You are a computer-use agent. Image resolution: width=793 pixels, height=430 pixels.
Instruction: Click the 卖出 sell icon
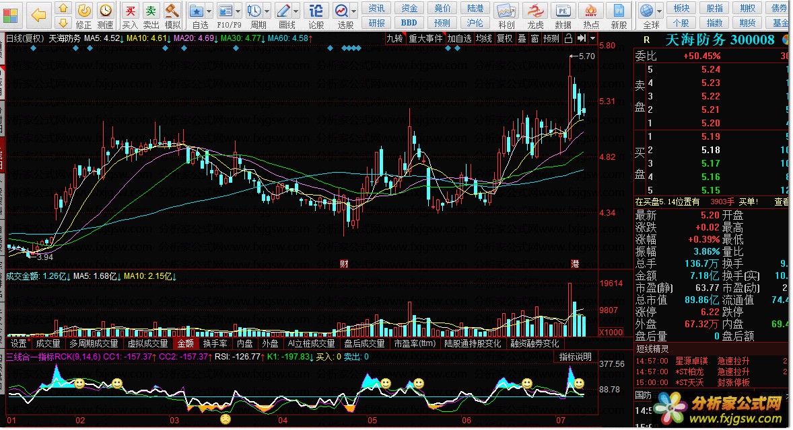coord(151,10)
